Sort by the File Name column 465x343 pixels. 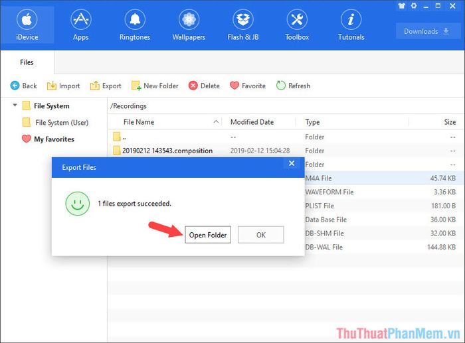coord(139,122)
